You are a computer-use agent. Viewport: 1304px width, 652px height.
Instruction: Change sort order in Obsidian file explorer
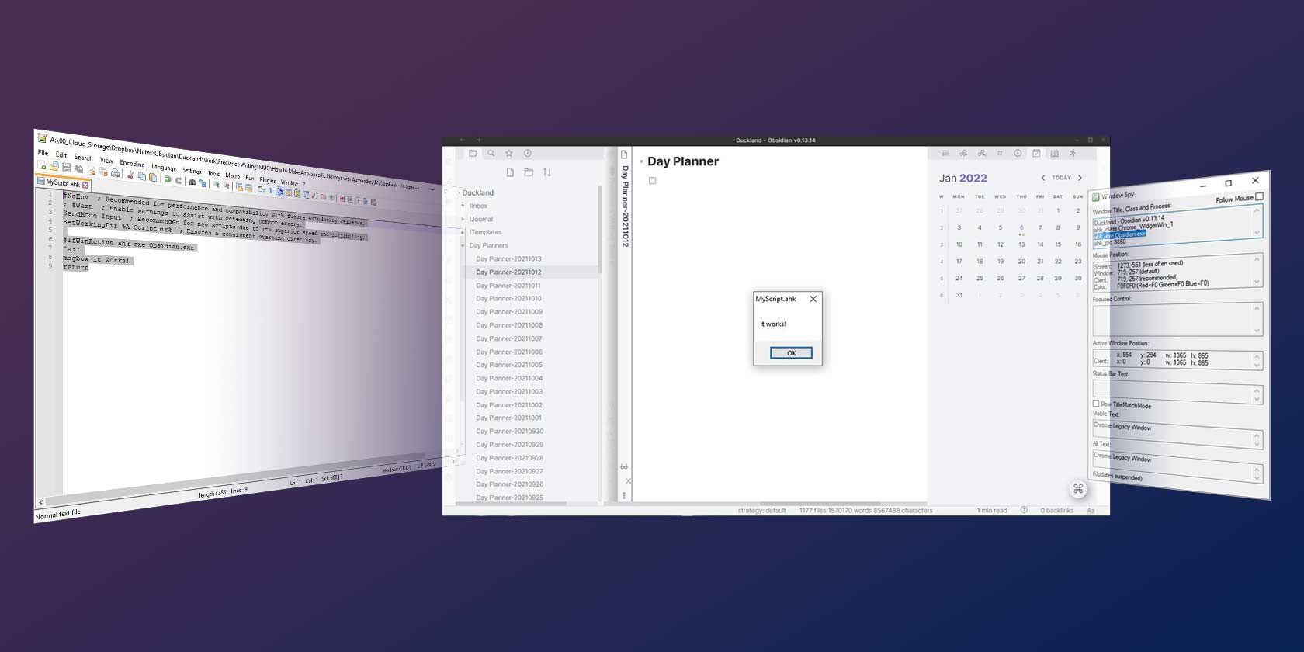pos(547,172)
